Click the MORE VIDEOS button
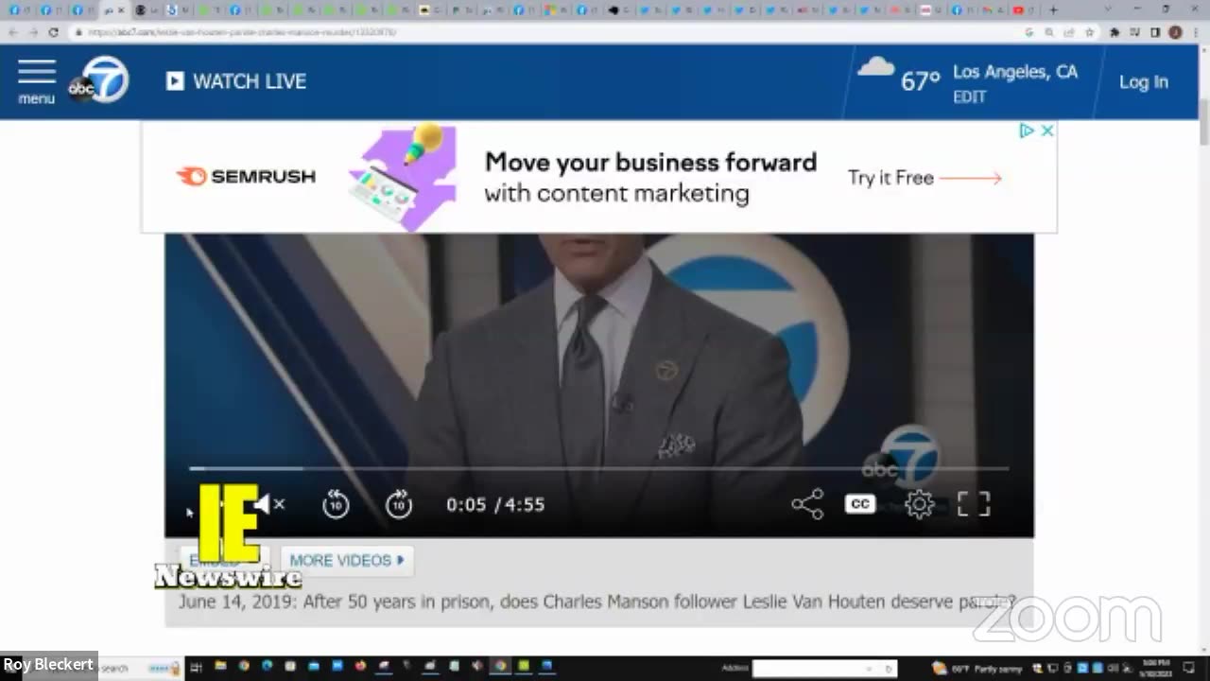Screen dimensions: 1210x681 click(347, 560)
